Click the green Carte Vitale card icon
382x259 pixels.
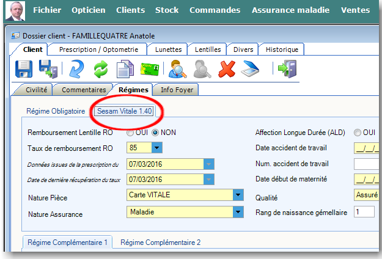coord(150,70)
